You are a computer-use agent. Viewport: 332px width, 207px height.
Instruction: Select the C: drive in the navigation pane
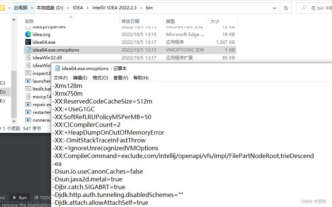(x=3, y=83)
